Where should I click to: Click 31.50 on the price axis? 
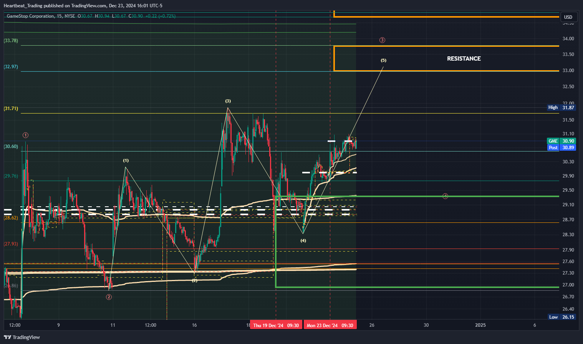(x=568, y=120)
